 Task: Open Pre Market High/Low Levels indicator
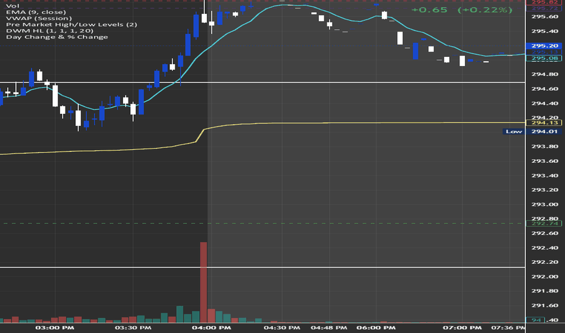click(x=72, y=24)
